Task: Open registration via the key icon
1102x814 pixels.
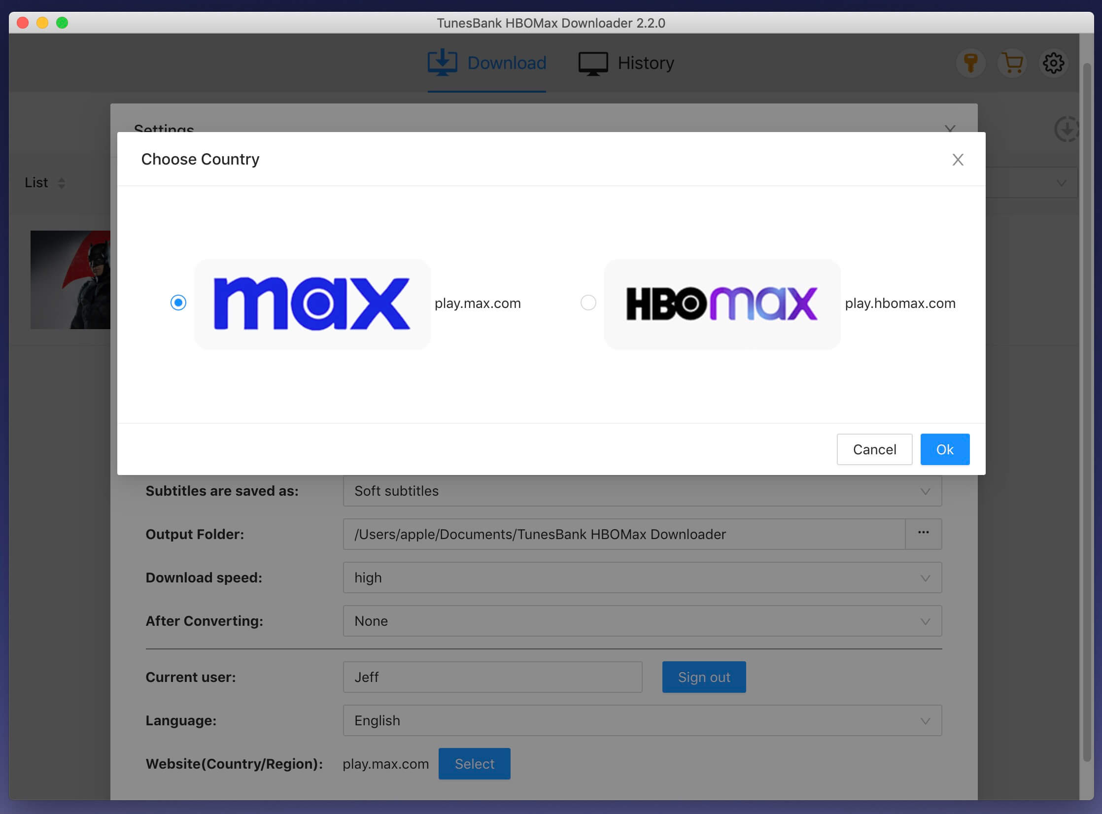Action: (971, 63)
